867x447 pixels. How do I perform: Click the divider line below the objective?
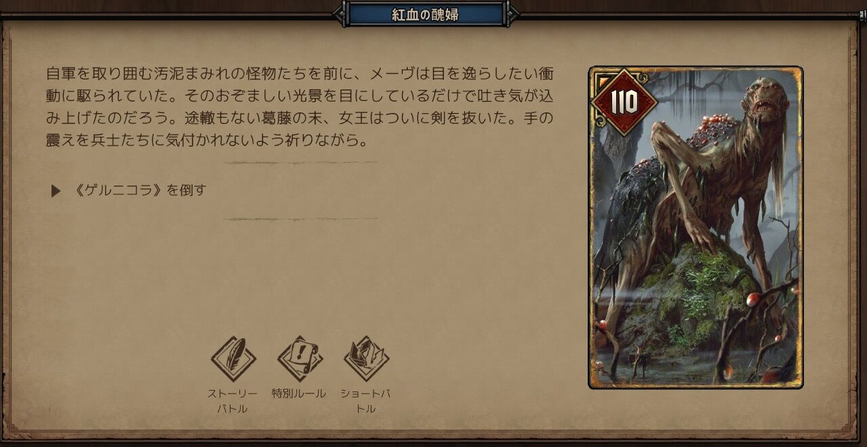click(x=300, y=219)
